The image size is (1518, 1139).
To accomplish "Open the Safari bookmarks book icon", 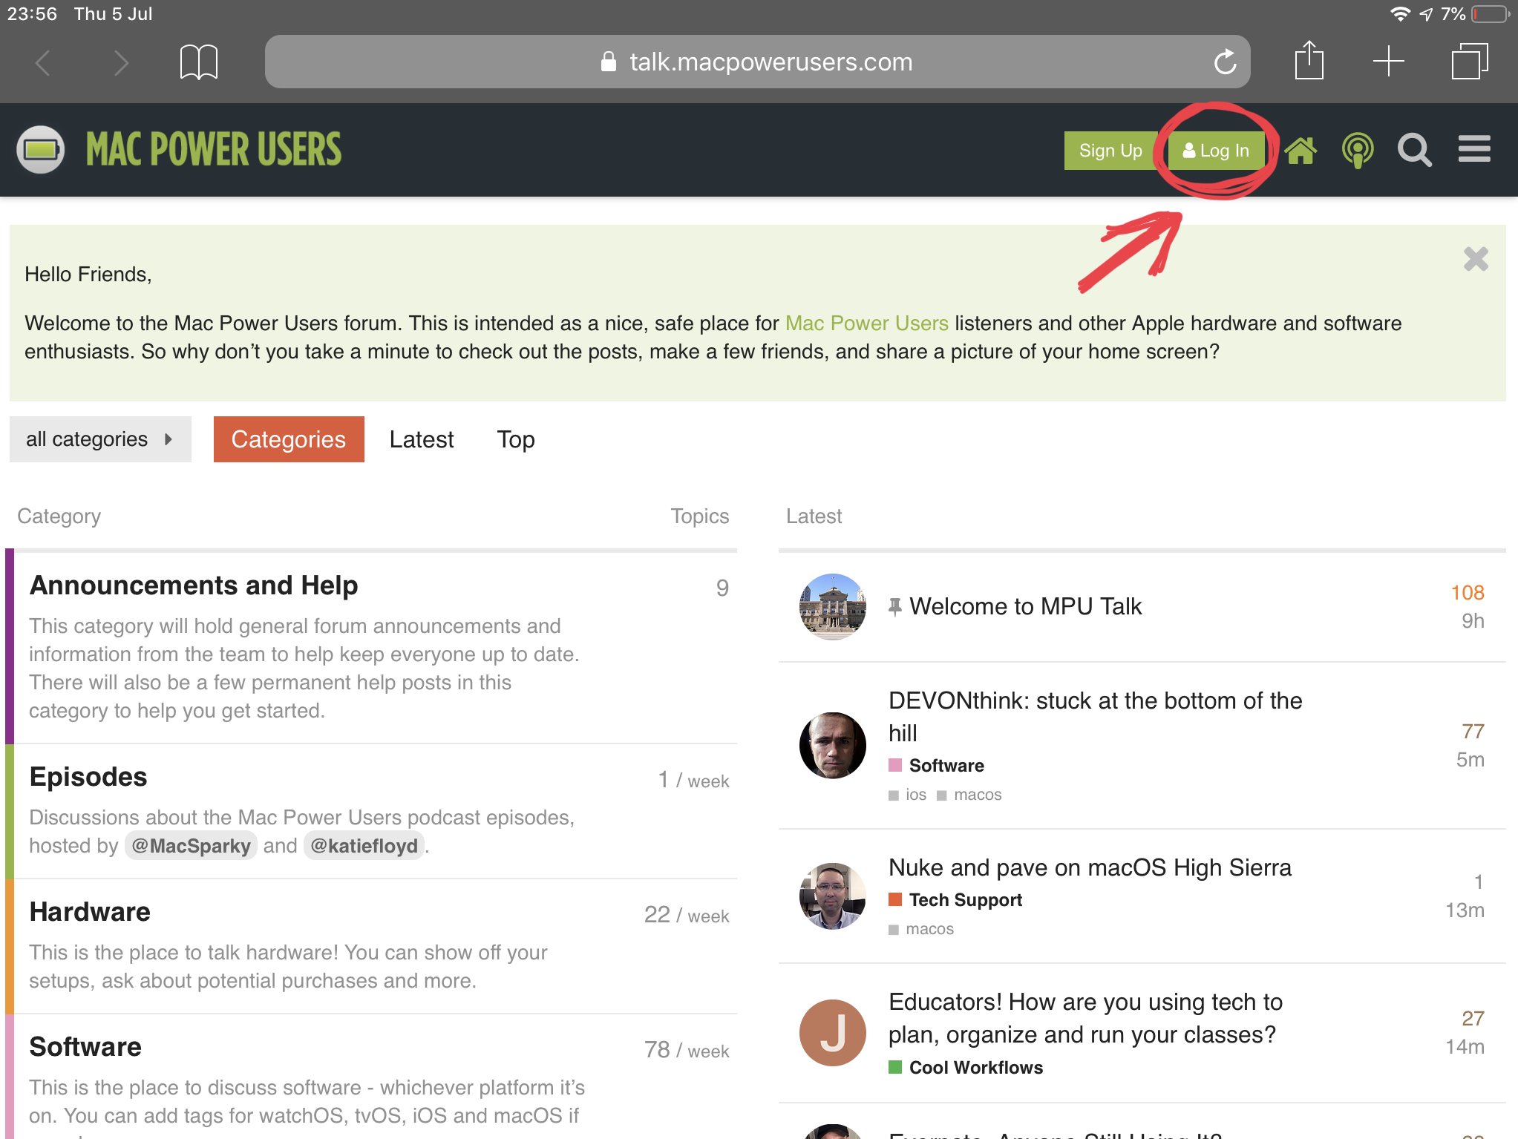I will click(199, 62).
